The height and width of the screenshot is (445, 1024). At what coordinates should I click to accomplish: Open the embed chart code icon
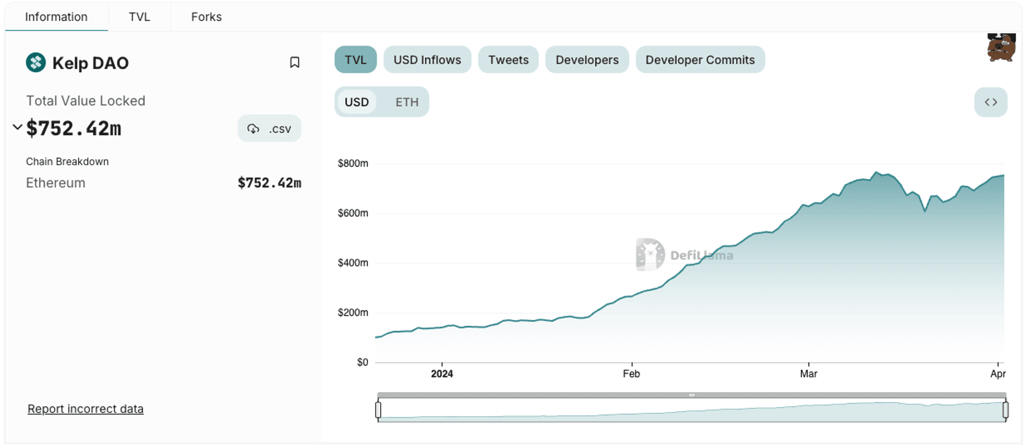[990, 102]
